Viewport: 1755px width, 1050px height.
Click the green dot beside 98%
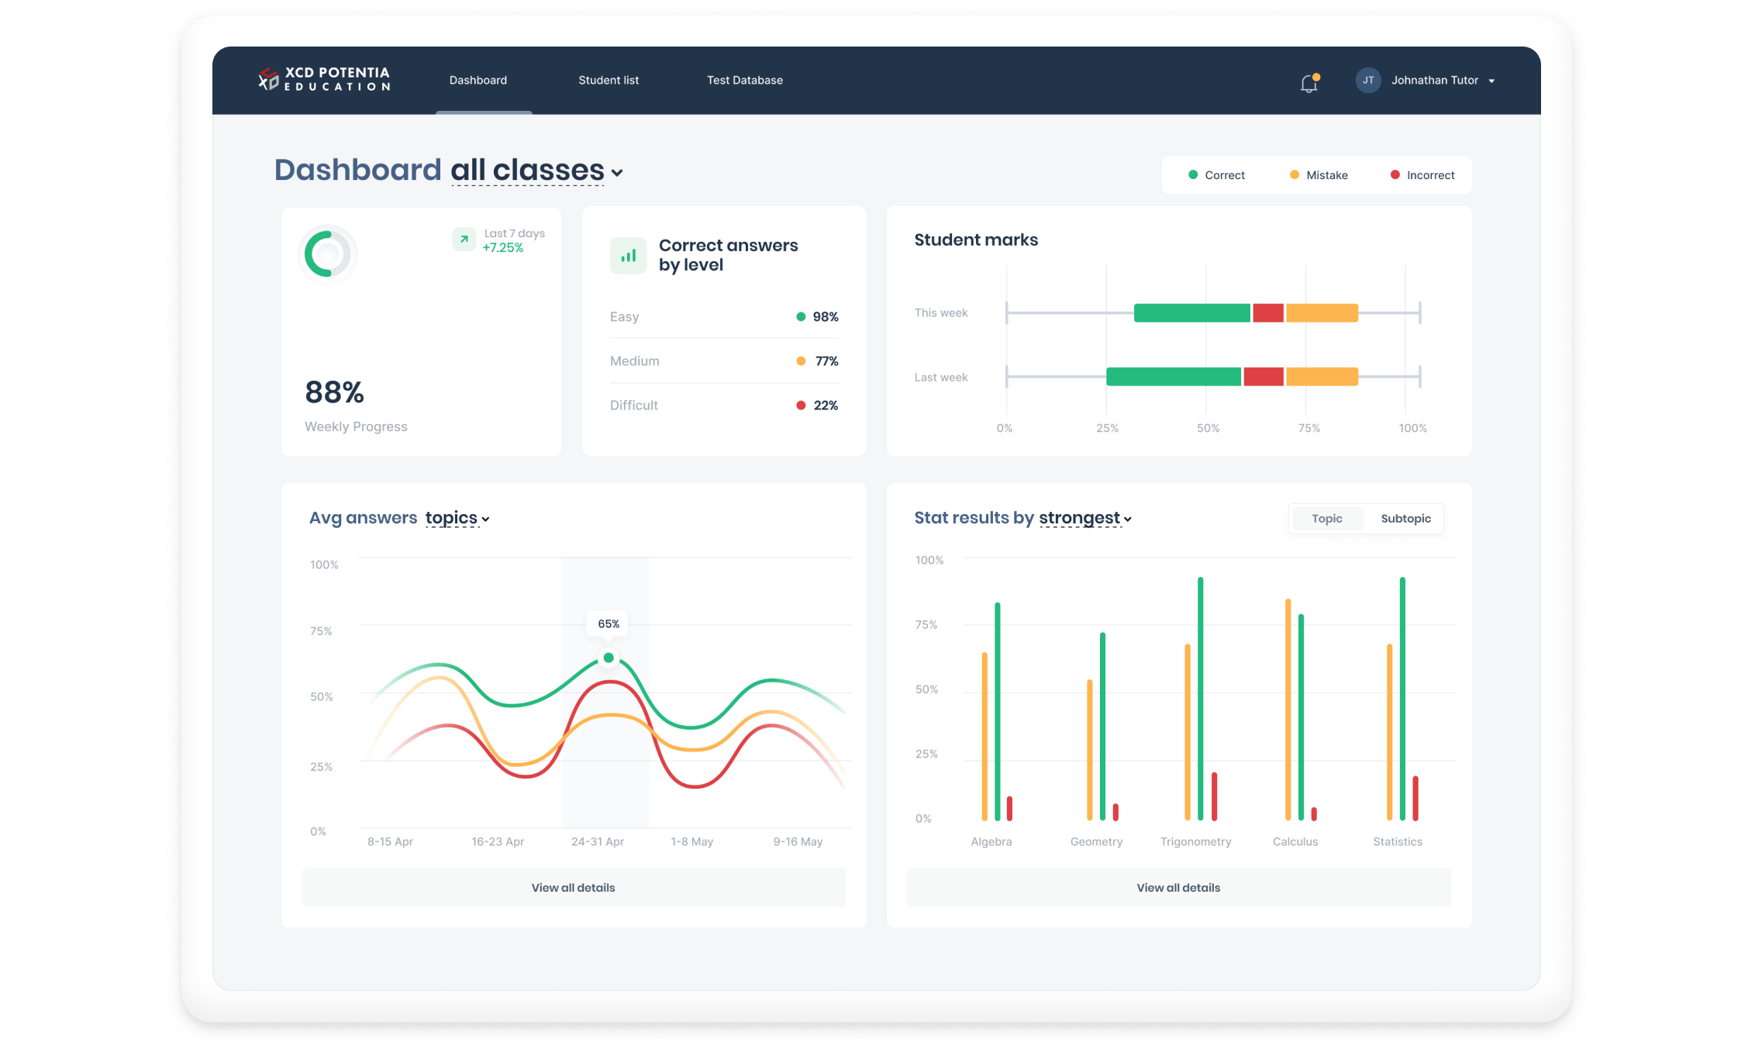pos(801,316)
